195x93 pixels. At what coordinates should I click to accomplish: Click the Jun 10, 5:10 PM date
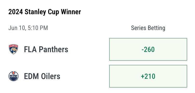[28, 28]
